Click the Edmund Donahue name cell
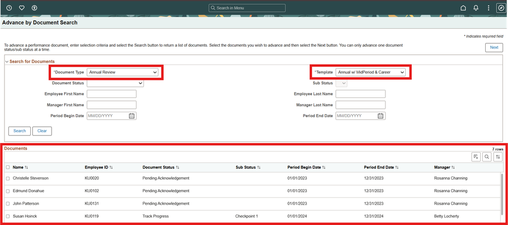 (28, 191)
